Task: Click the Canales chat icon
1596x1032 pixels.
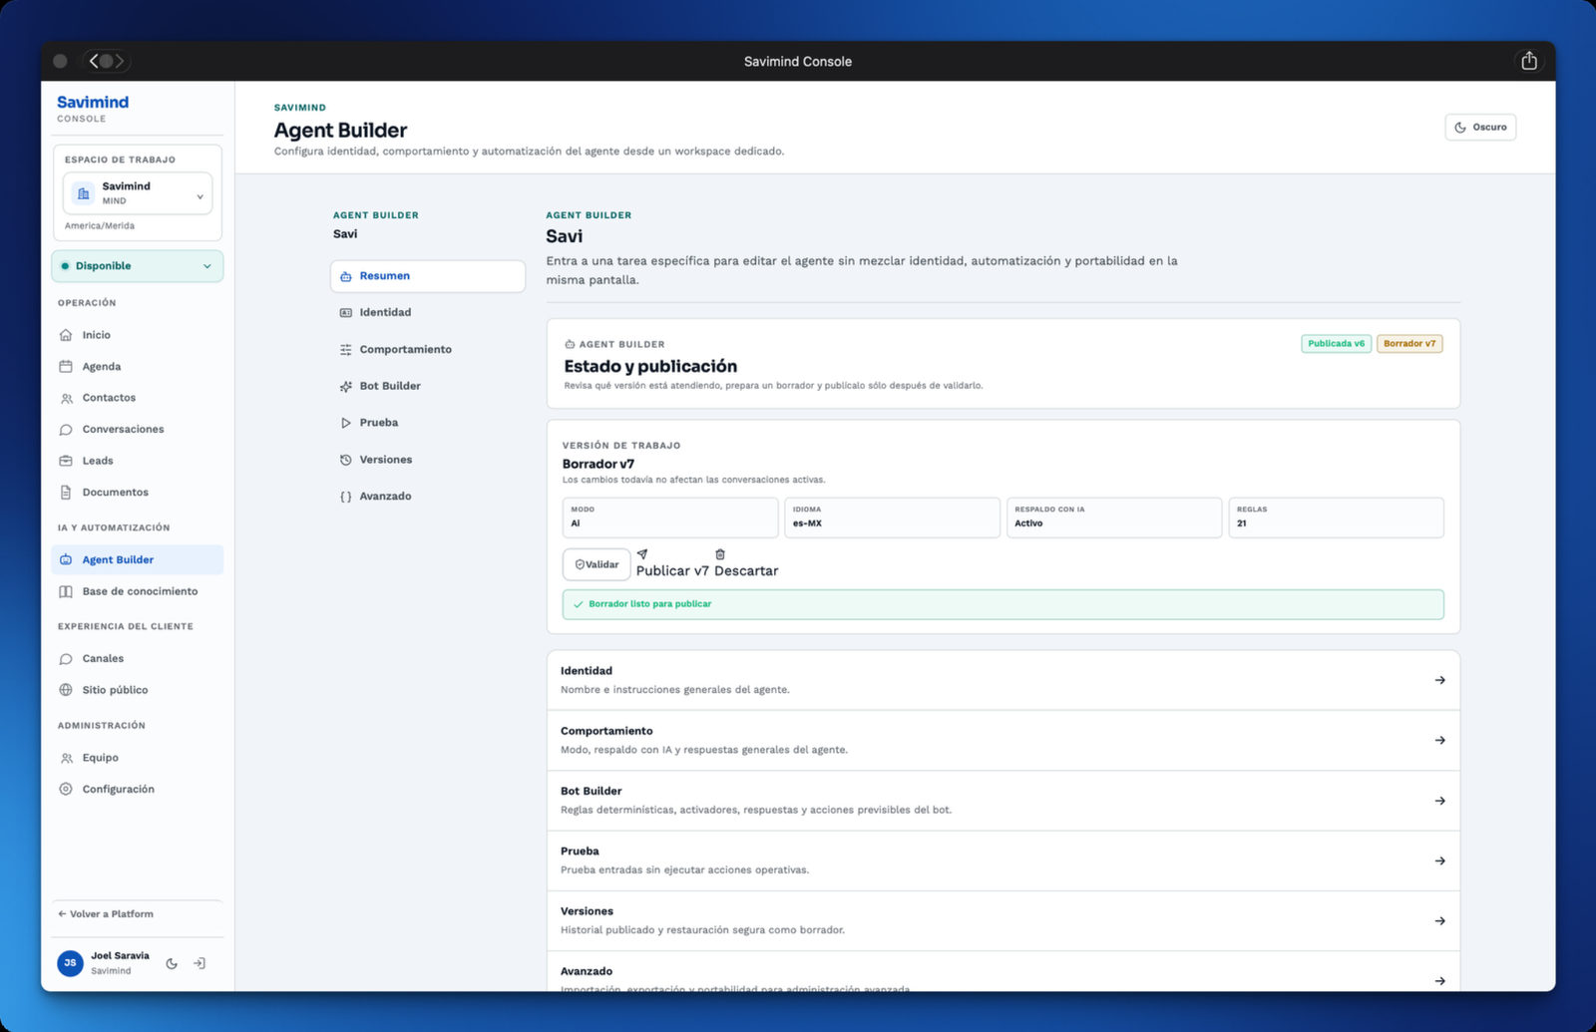Action: point(66,659)
